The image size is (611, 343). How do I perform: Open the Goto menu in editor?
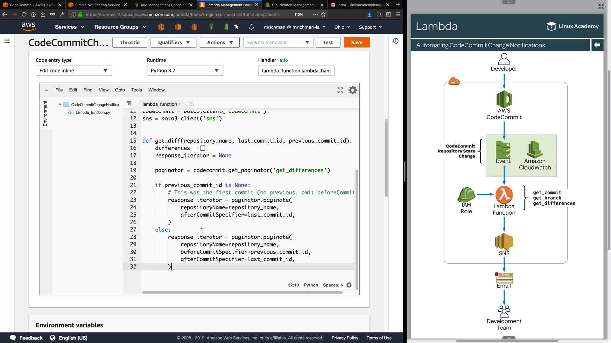120,90
